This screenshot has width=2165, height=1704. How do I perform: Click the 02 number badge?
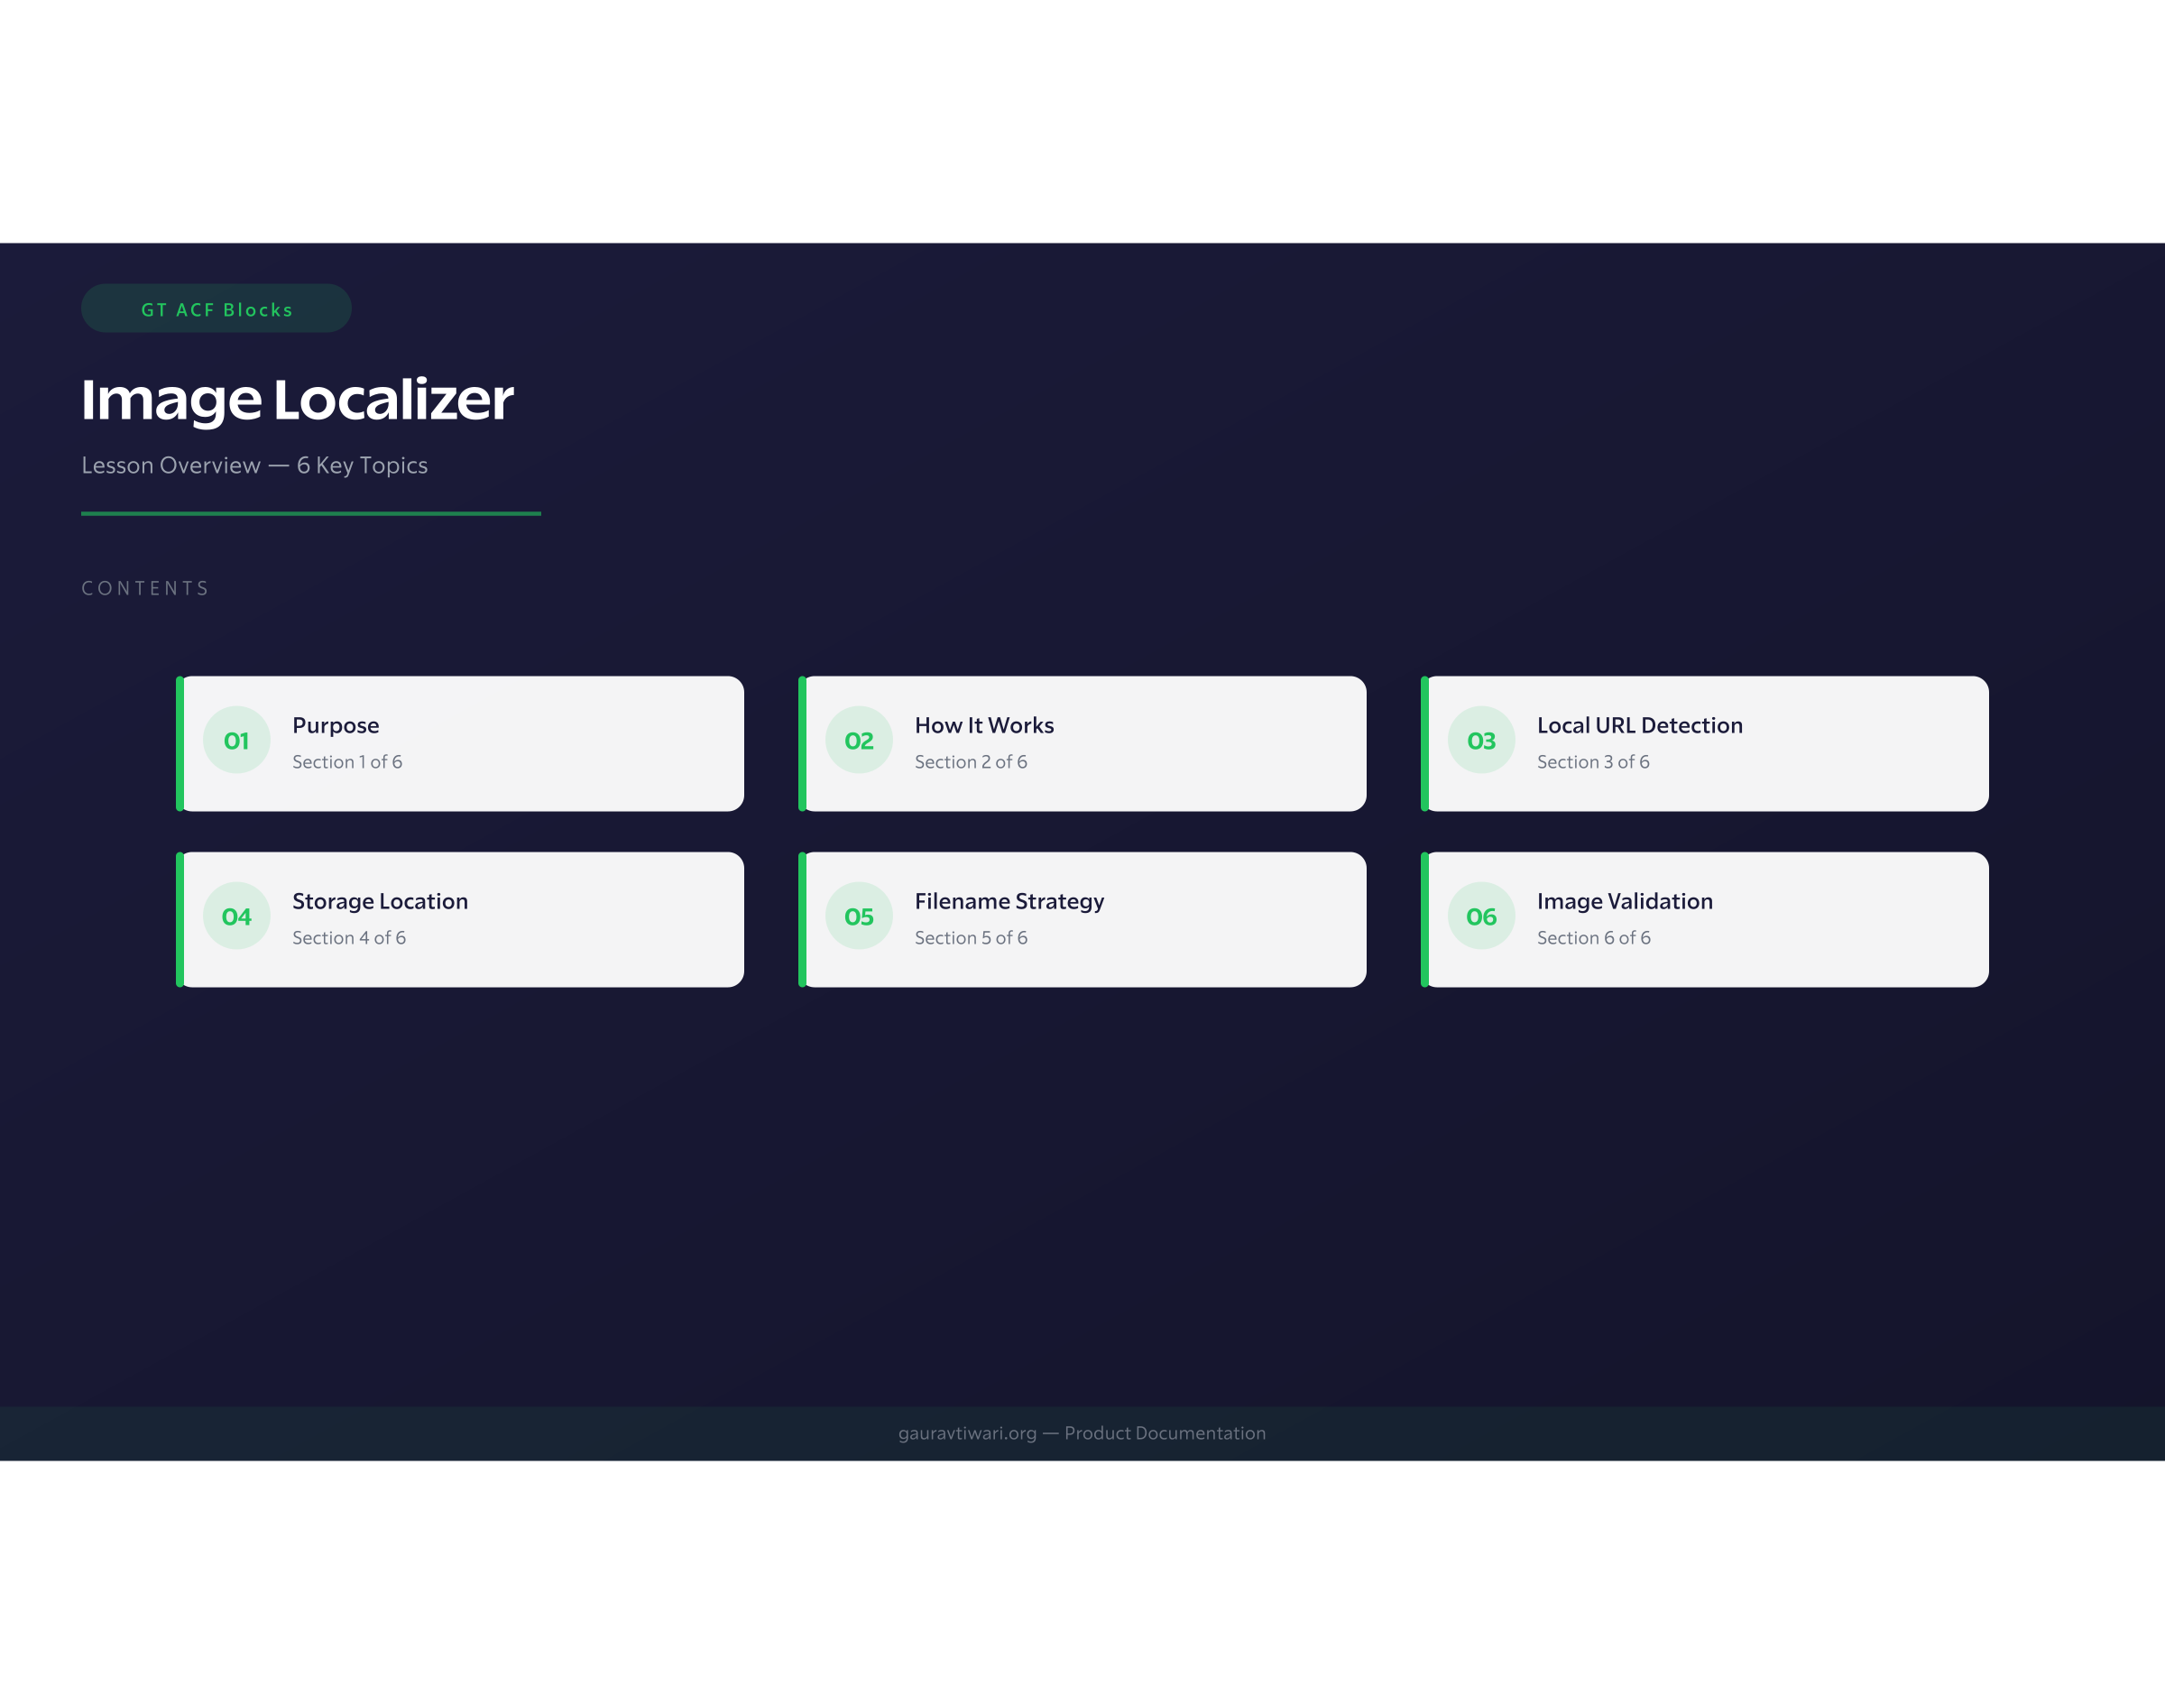(859, 741)
